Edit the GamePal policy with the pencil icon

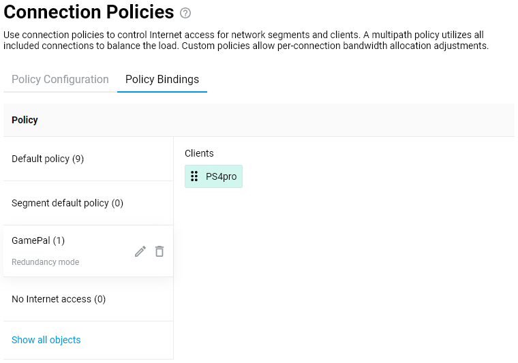[140, 251]
